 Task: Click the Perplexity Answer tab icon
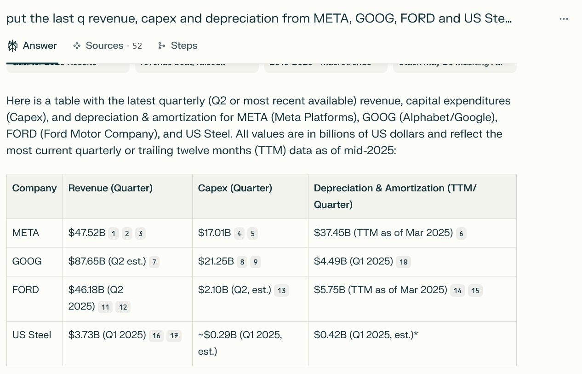[13, 46]
